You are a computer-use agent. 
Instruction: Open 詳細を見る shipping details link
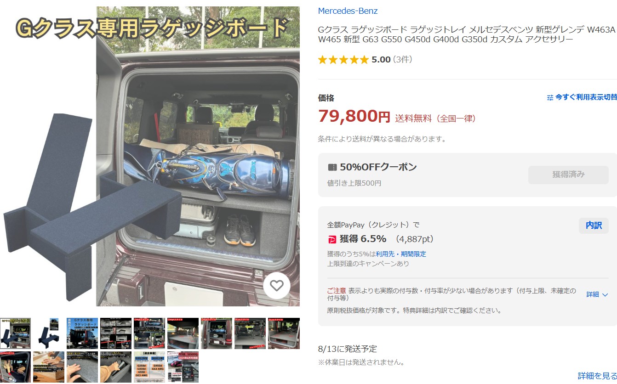pos(597,376)
